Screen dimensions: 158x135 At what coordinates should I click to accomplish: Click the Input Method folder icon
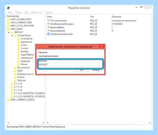tap(19, 55)
